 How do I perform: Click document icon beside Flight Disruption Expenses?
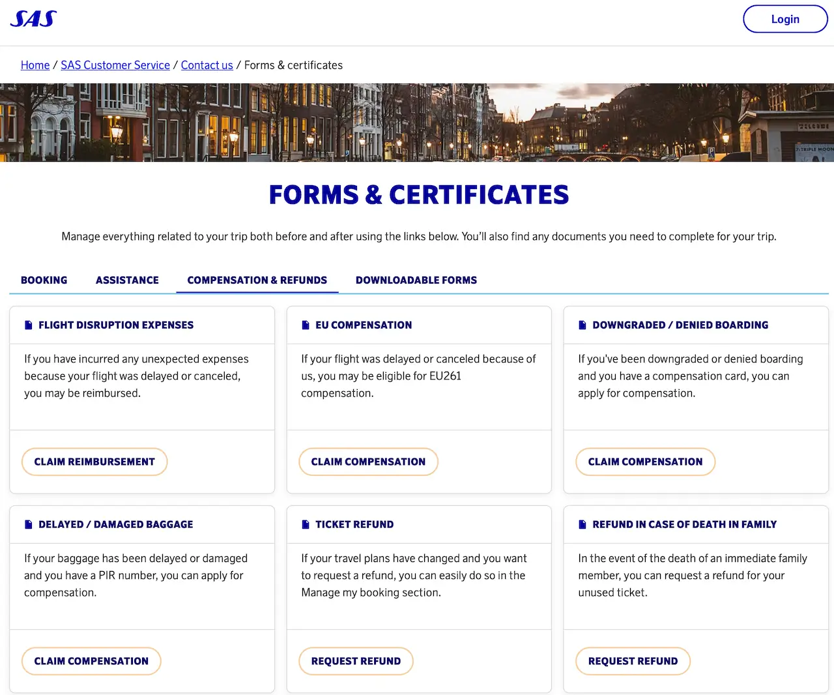(28, 325)
